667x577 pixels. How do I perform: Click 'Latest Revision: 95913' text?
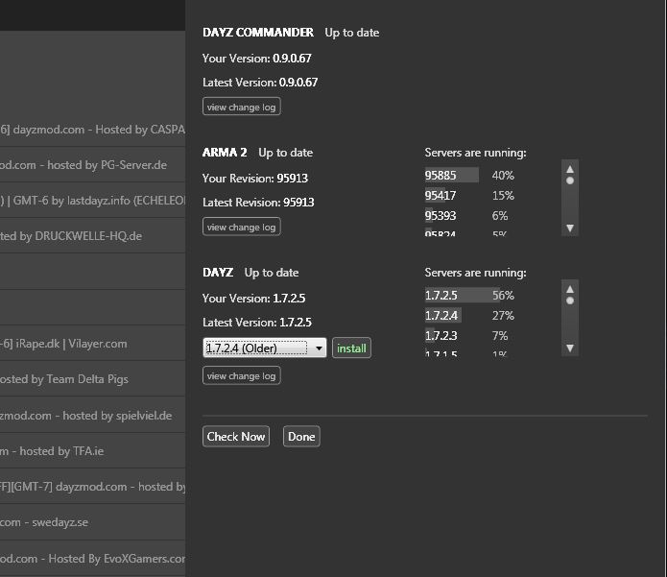pos(258,203)
